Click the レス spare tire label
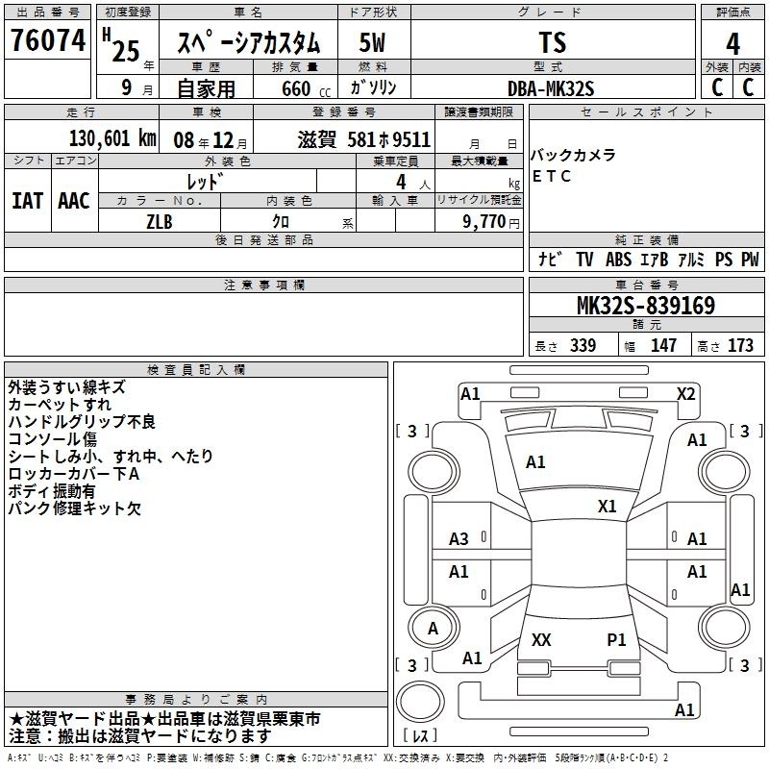Viewport: 769px width, 769px height. [419, 736]
